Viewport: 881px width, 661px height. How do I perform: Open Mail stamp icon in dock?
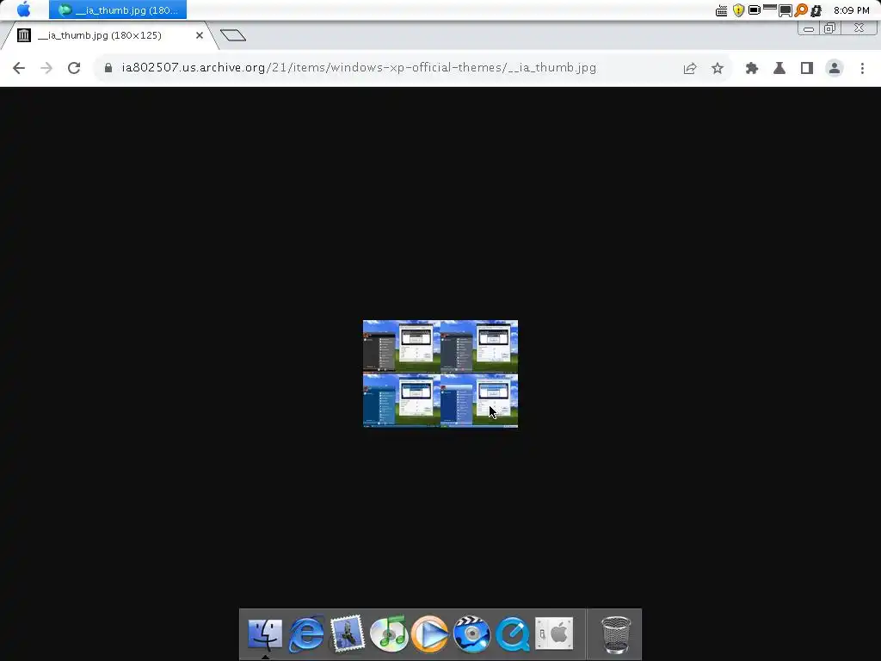pyautogui.click(x=348, y=634)
